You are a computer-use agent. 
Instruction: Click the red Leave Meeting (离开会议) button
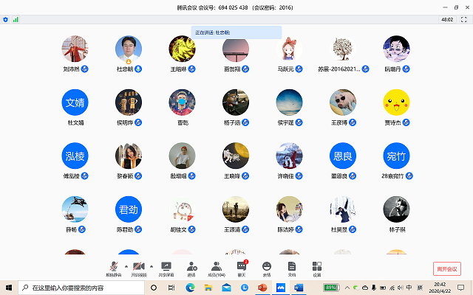pos(447,269)
